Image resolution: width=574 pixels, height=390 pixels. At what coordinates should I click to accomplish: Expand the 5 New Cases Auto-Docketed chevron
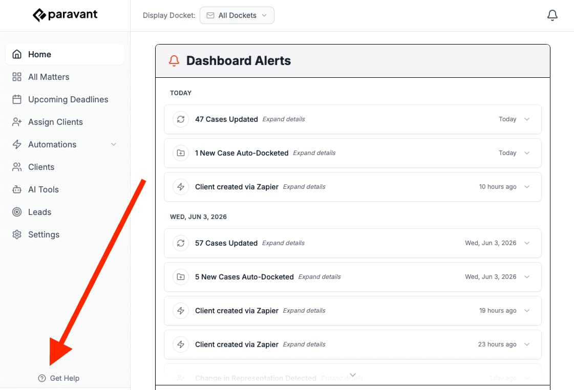pyautogui.click(x=527, y=277)
